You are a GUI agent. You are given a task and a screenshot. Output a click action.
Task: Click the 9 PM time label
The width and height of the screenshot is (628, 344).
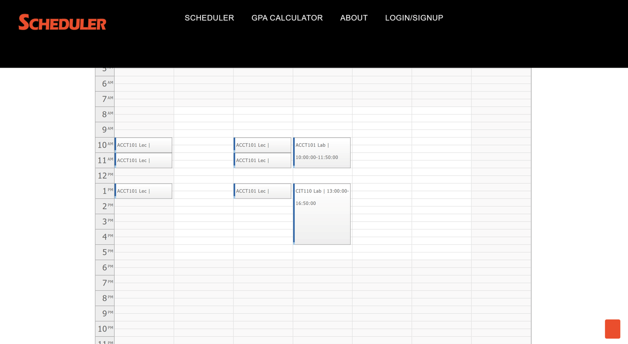[x=105, y=313]
